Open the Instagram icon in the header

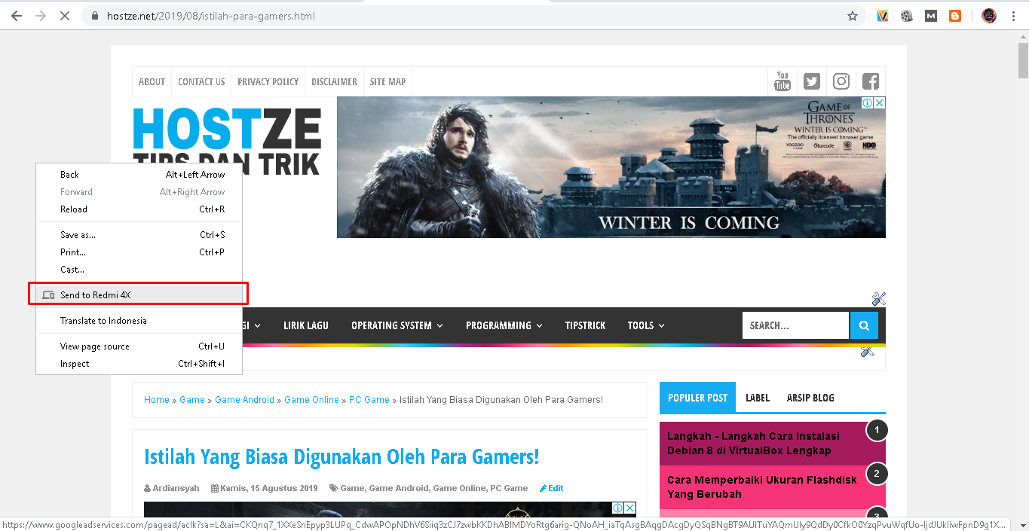point(841,81)
